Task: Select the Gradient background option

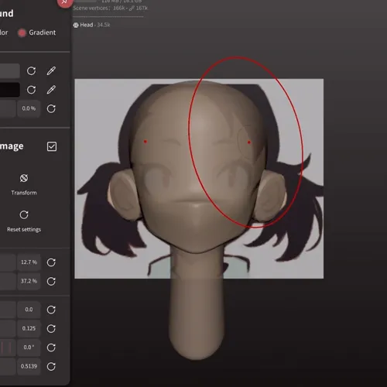Action: click(x=36, y=33)
